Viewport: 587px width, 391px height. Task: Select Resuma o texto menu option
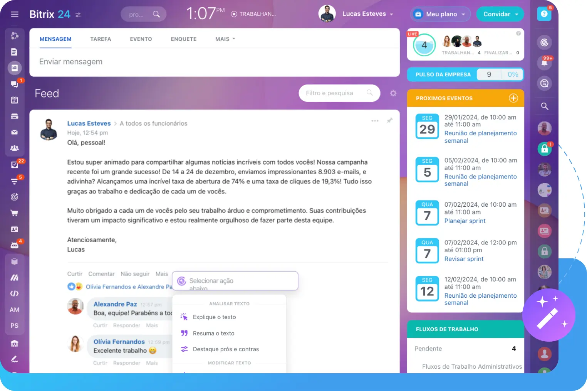pos(213,333)
